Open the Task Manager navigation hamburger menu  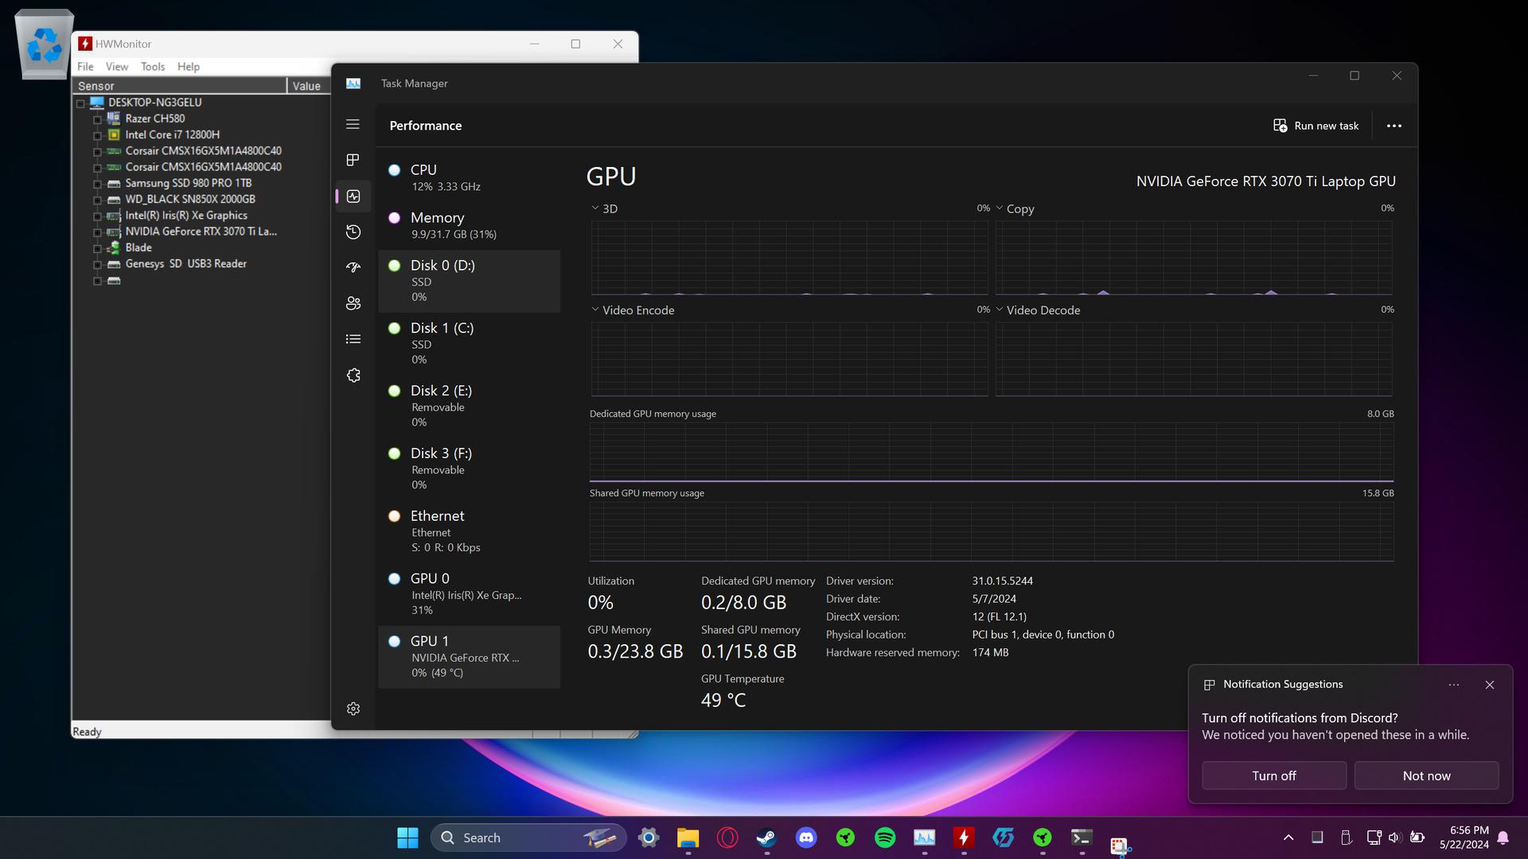click(353, 124)
